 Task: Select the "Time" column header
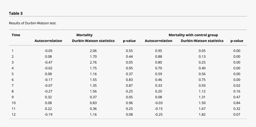coord(16,35)
